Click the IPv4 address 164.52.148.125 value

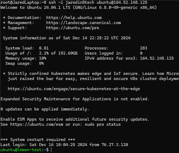[157, 58]
